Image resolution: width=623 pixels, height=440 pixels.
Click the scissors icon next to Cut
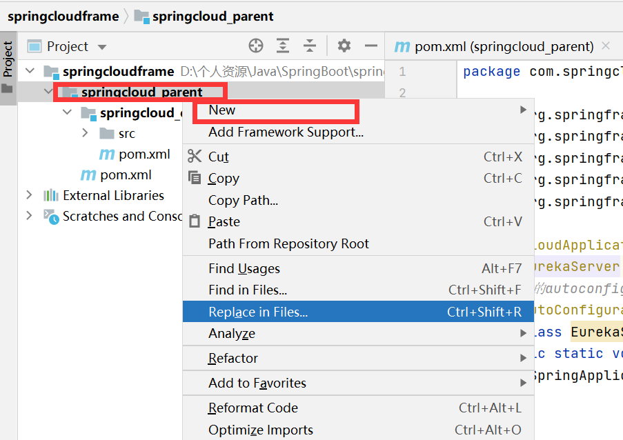coord(196,157)
